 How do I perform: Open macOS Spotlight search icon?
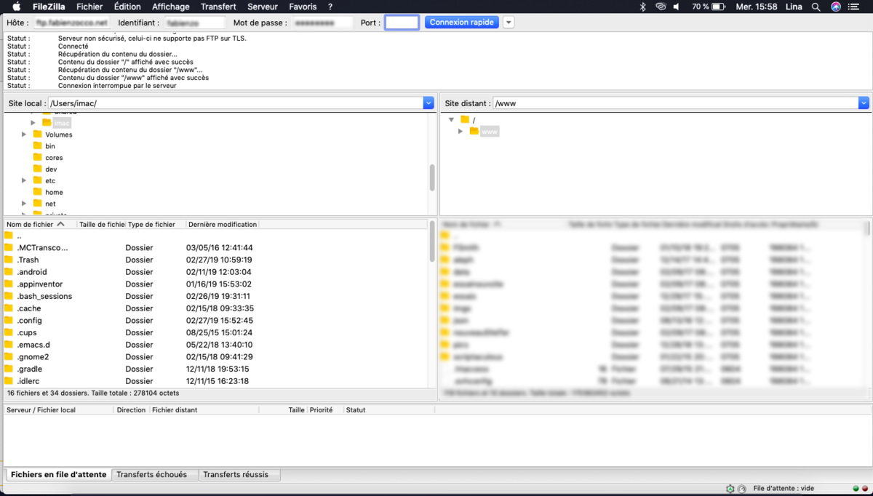tap(816, 7)
